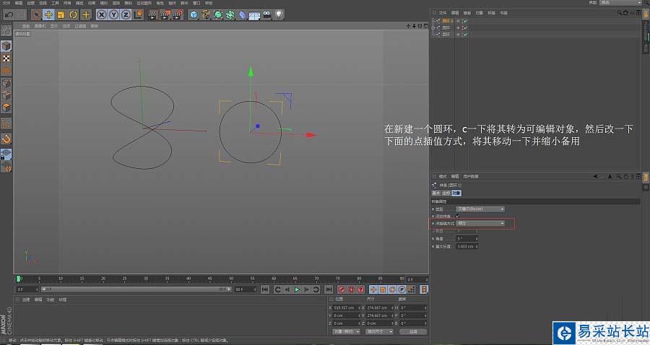
Task: Open 标签 Tags menu in the object manager
Action: [491, 13]
